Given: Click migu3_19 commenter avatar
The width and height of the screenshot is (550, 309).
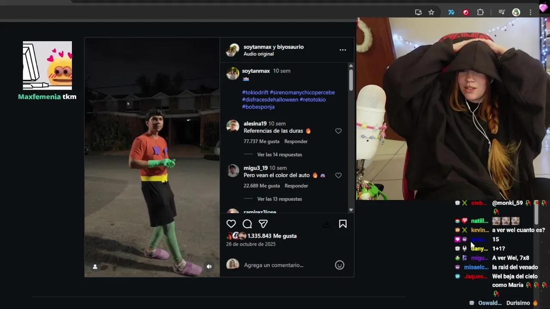Looking at the screenshot, I should click(x=232, y=170).
